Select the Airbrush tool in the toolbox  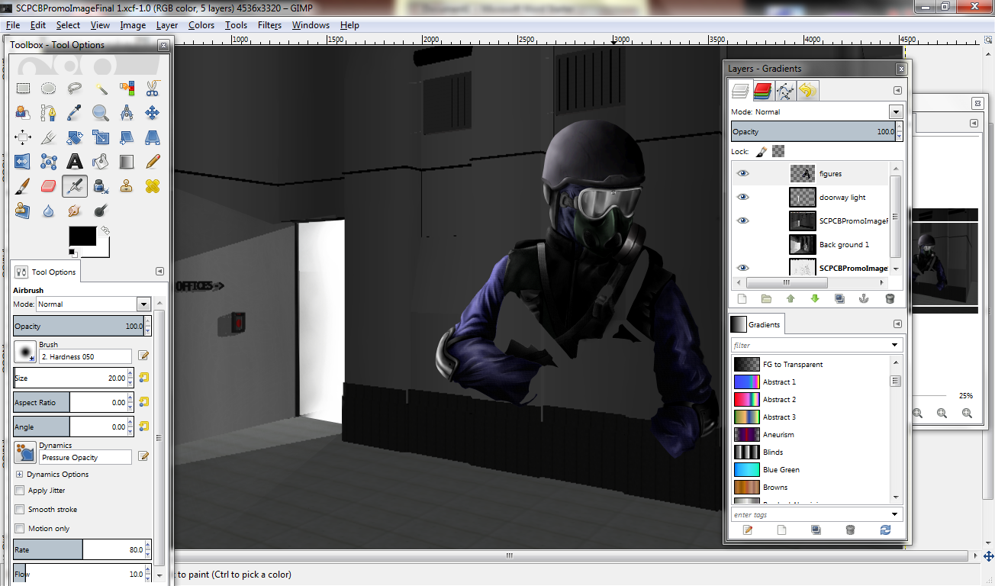[x=74, y=185]
